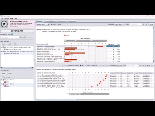Open Help menu
Screen dimensions: 155x116
[16, 18]
